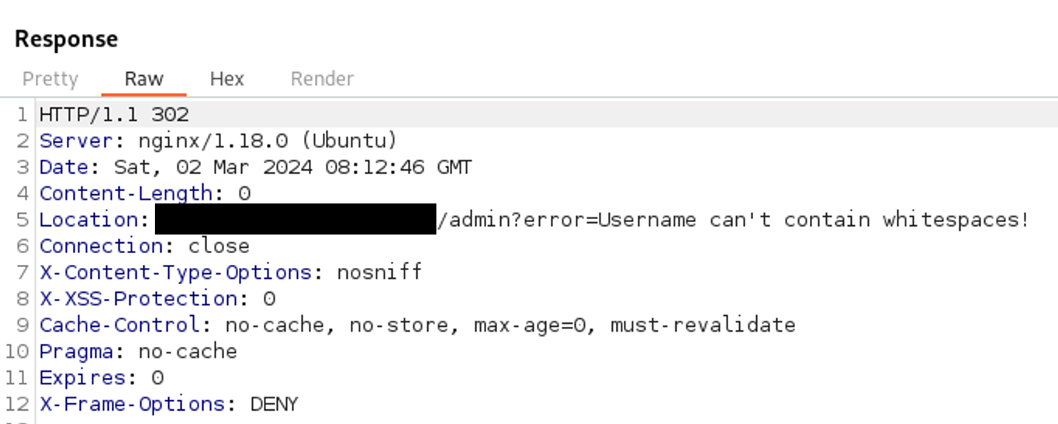The height and width of the screenshot is (424, 1058).
Task: Click the Date header name
Action: click(x=64, y=168)
